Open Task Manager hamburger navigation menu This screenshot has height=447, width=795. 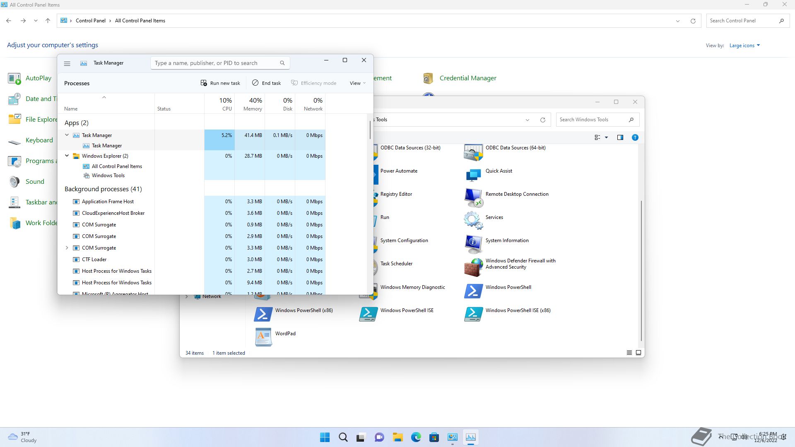(x=67, y=63)
